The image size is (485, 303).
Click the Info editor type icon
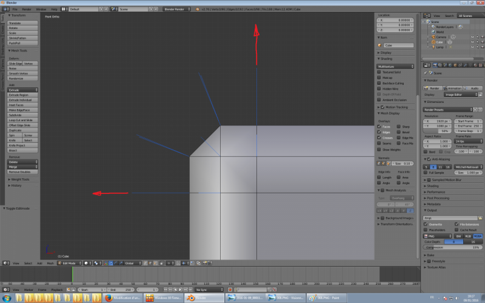(x=6, y=9)
